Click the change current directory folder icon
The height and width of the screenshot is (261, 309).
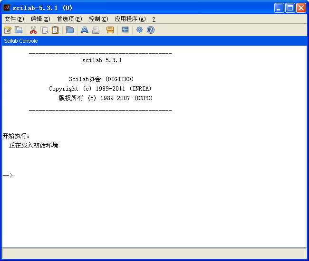70,30
